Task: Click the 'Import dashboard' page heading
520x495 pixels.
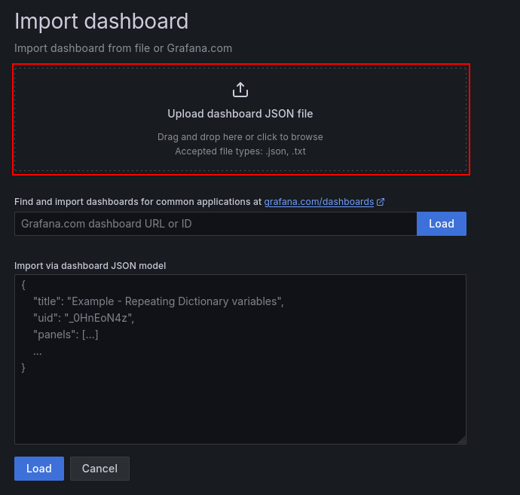Action: tap(102, 21)
